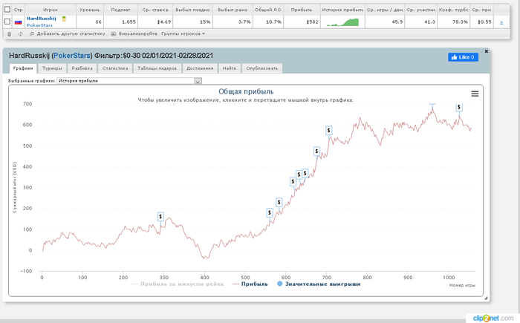Sort by the "Коэф. турбс" column header

coord(453,10)
